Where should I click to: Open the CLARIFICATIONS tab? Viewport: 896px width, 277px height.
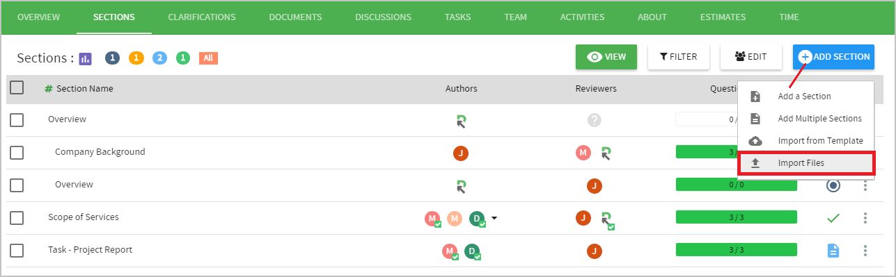click(x=202, y=17)
